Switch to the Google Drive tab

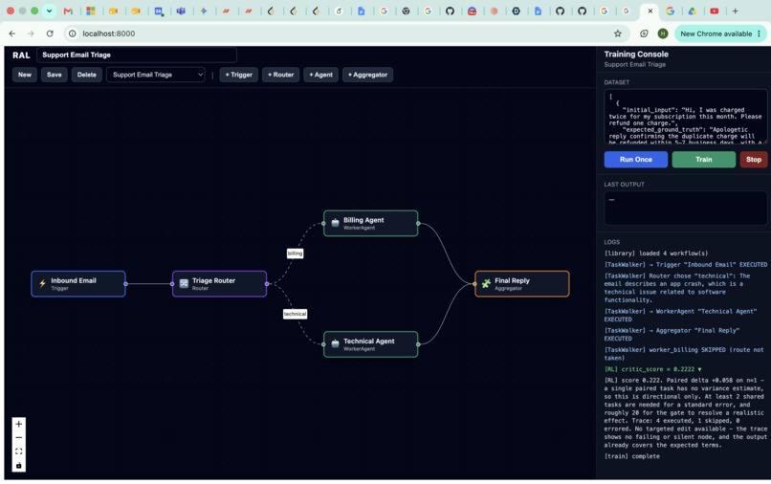click(692, 11)
